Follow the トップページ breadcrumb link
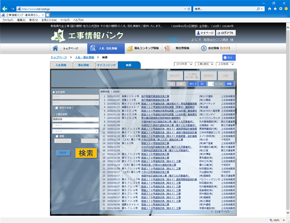290x223 pixels. [59, 57]
